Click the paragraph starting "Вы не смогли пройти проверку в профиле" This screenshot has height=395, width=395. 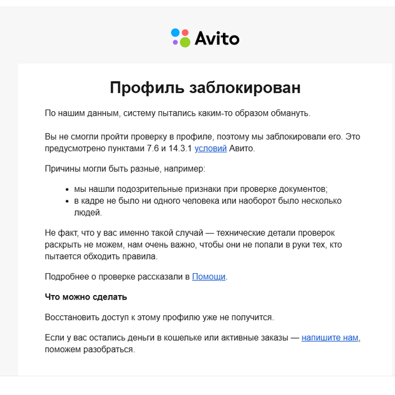click(202, 142)
